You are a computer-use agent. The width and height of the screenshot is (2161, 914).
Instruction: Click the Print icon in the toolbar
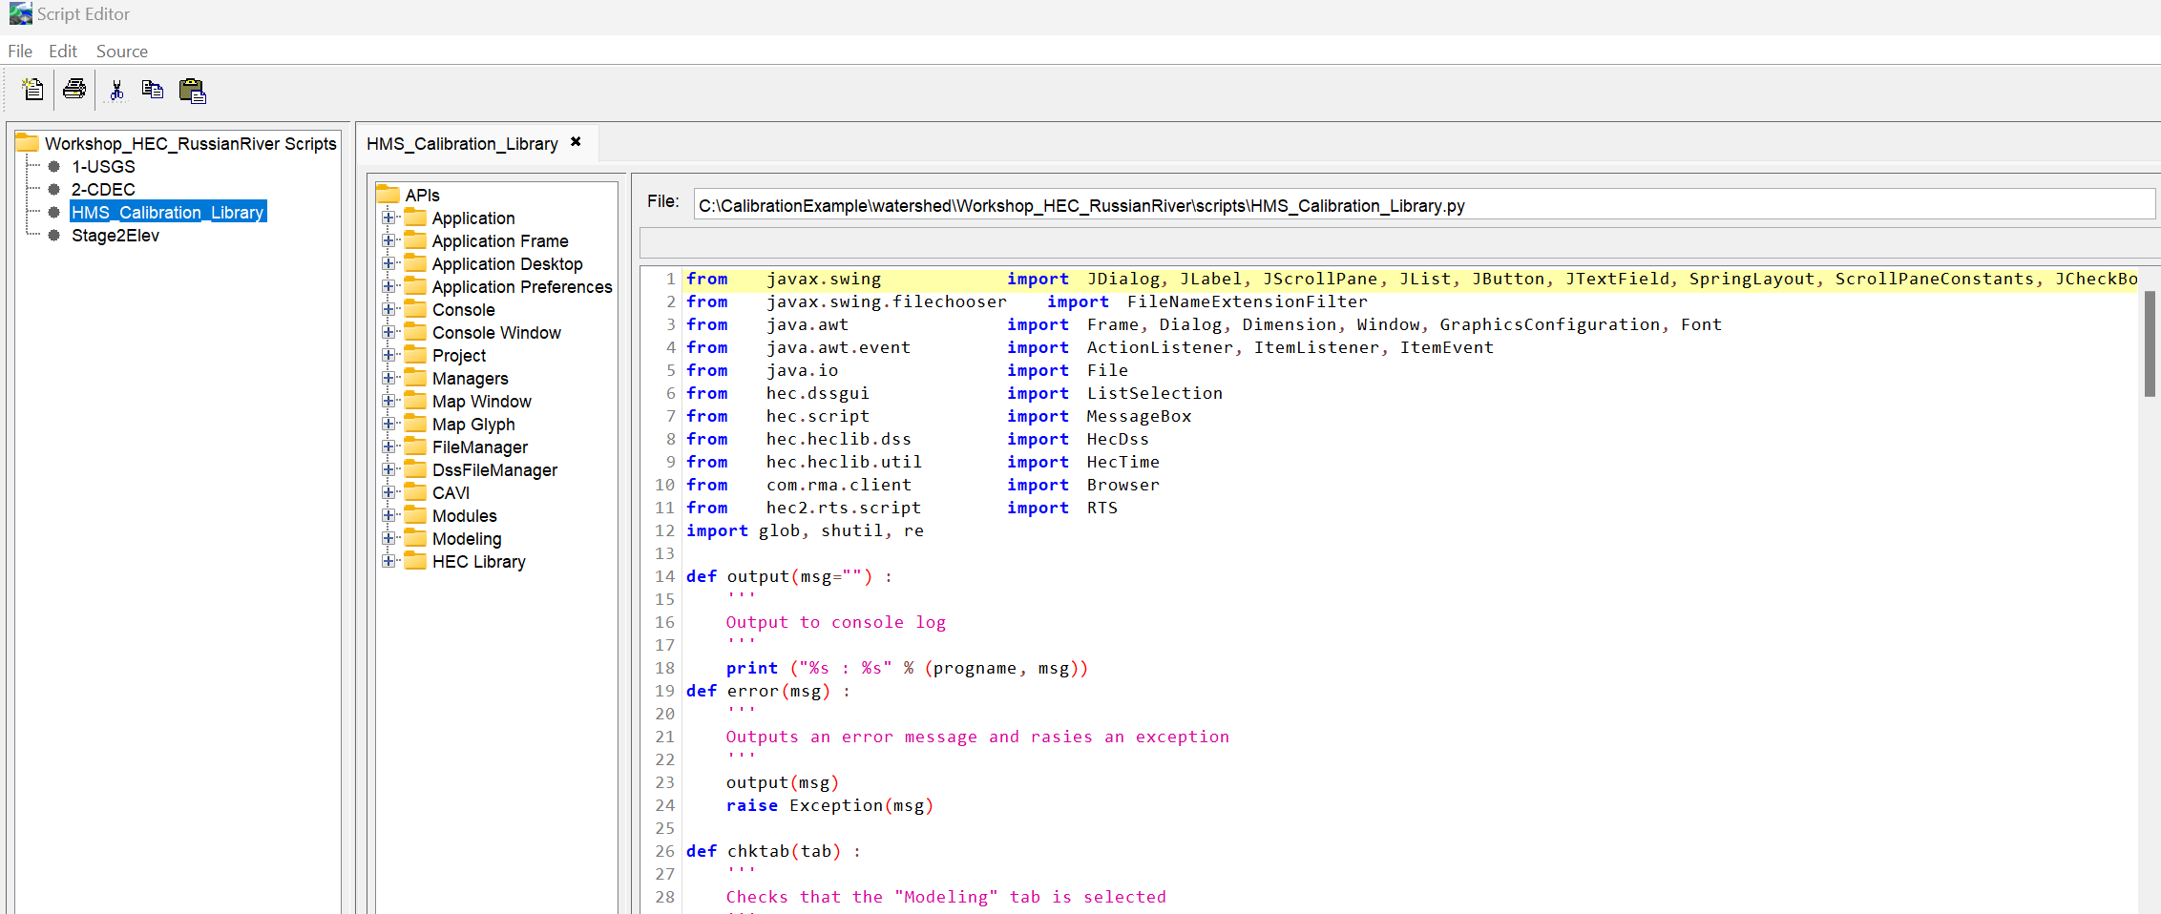tap(73, 89)
